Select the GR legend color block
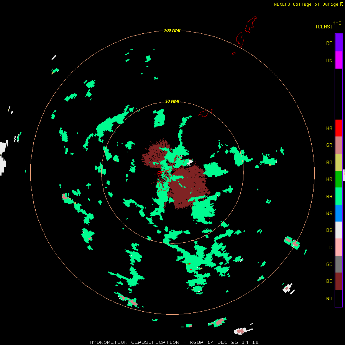 [x=338, y=145]
